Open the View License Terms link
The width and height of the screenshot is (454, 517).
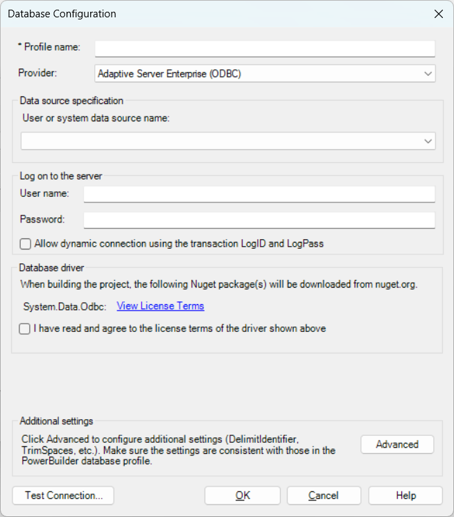pos(160,306)
